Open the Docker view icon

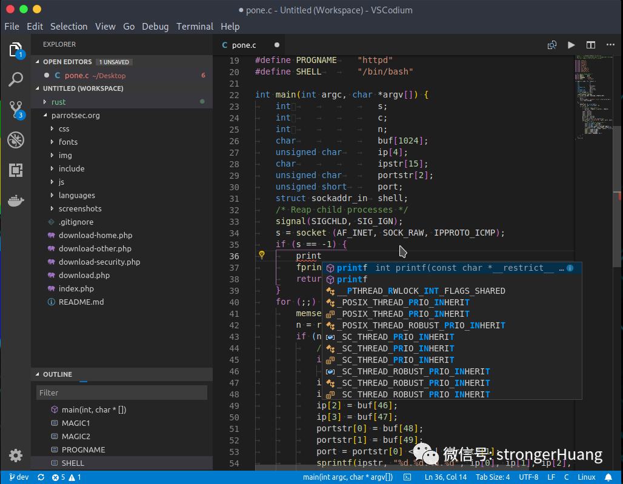[16, 201]
